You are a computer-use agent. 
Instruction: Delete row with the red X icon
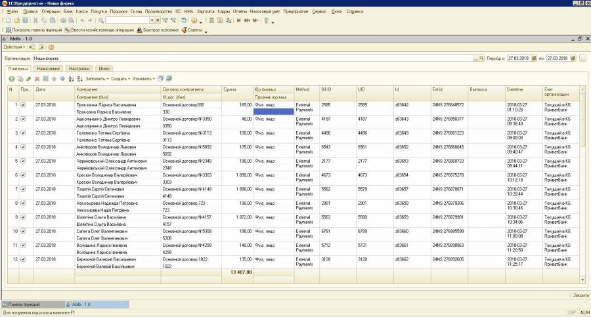(37, 79)
